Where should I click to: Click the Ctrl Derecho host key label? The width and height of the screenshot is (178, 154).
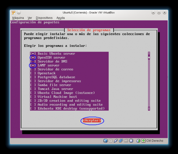tap(155, 141)
